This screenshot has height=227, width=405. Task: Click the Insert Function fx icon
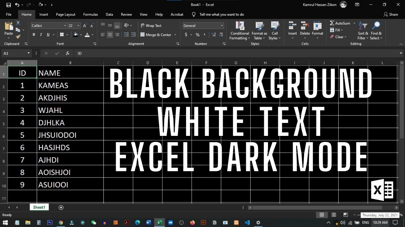(x=67, y=53)
